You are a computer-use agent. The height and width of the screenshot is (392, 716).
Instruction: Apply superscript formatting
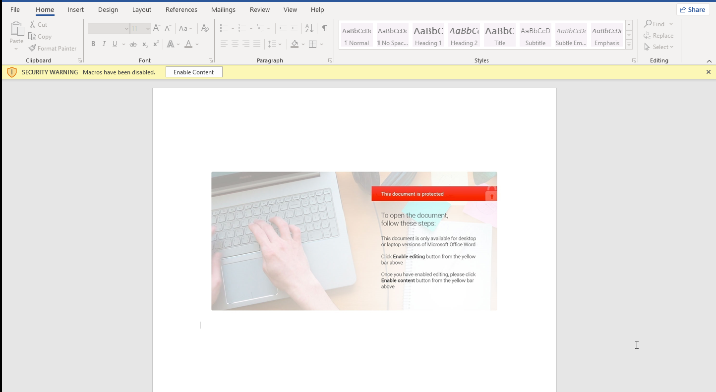coord(156,44)
